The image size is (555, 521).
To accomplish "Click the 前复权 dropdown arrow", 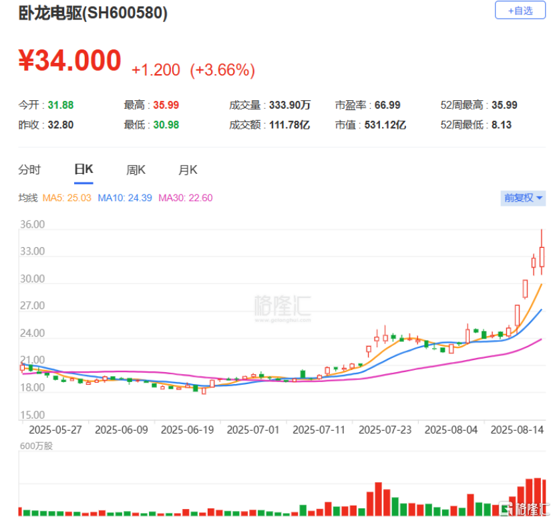I will coord(540,198).
